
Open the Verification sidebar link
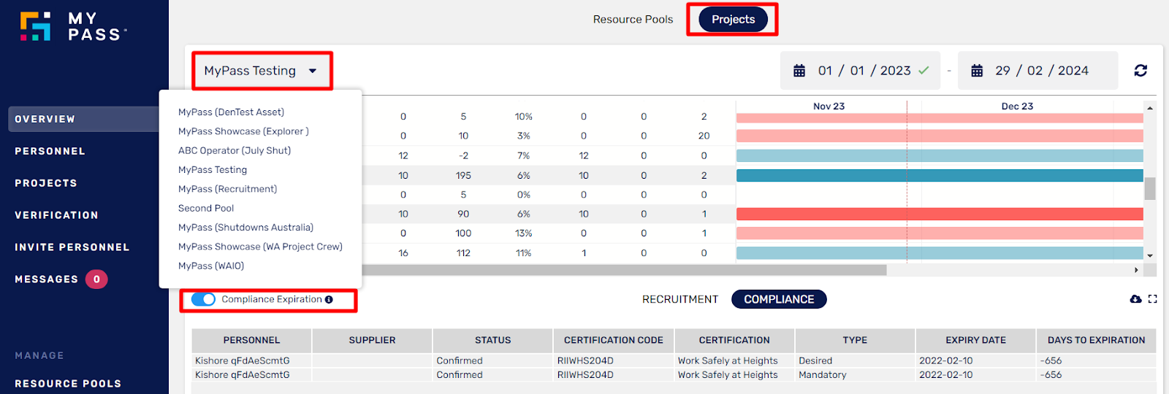pos(56,215)
